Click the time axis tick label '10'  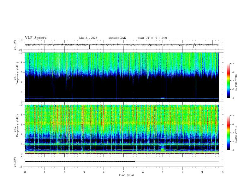222,172
